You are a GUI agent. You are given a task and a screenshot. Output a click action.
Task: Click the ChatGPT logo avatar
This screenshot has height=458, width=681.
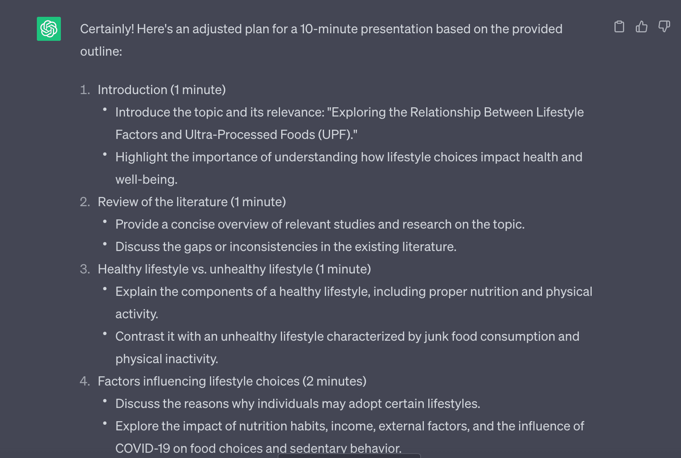click(49, 29)
